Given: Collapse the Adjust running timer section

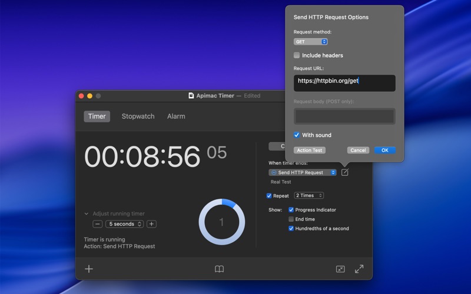Looking at the screenshot, I should tap(87, 214).
